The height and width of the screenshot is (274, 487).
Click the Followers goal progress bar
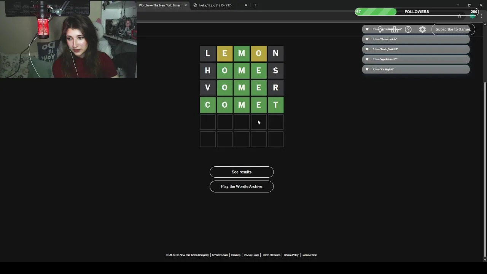pyautogui.click(x=417, y=12)
